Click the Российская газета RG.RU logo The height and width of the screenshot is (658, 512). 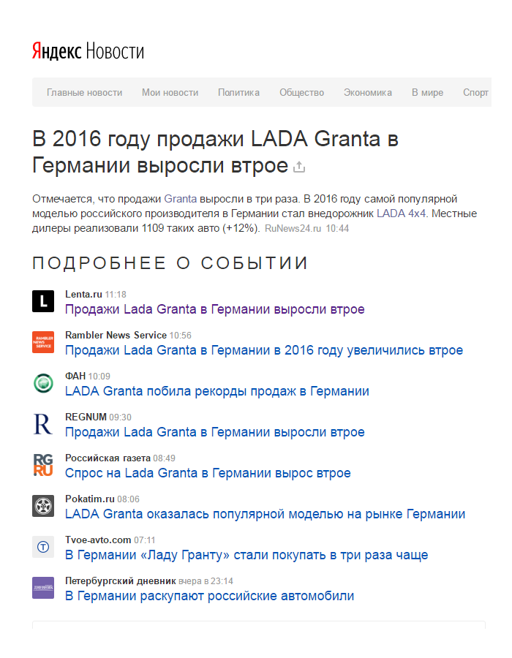coord(43,465)
